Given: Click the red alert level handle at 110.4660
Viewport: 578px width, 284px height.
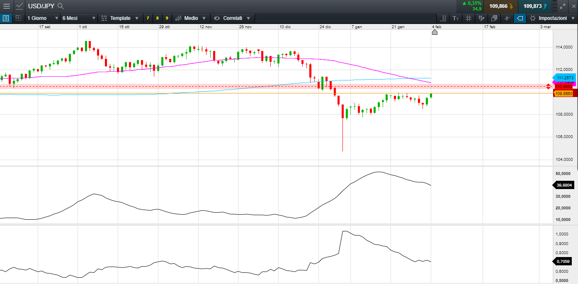Looking at the screenshot, I should tap(548, 86).
